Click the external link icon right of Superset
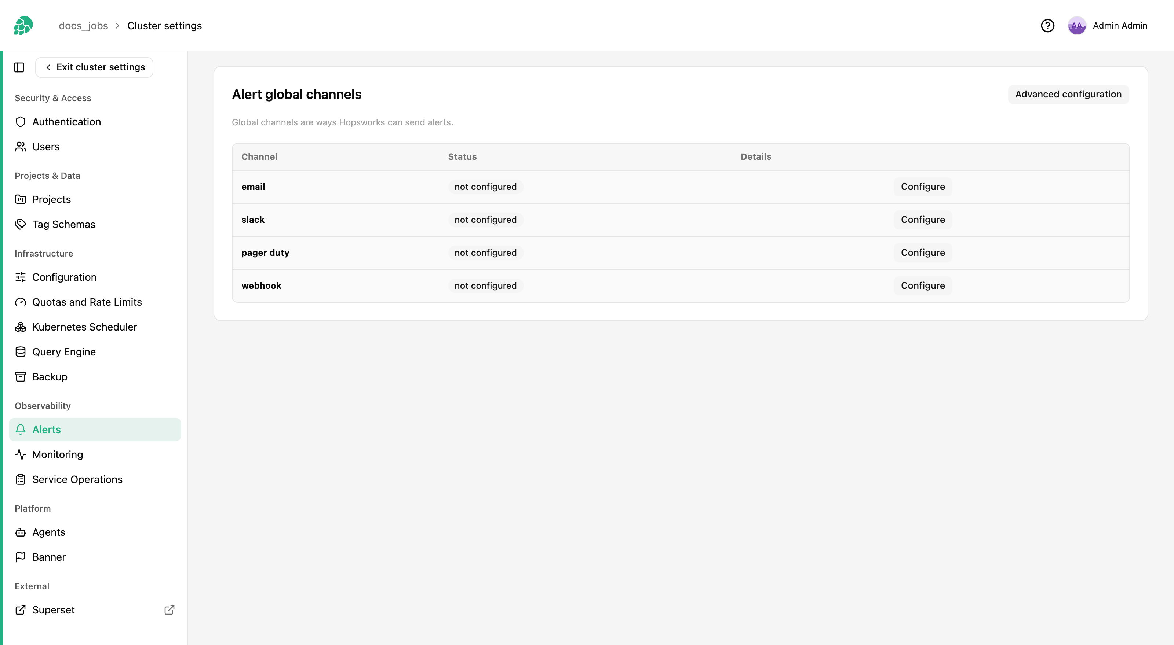Viewport: 1174px width, 645px height. click(169, 610)
